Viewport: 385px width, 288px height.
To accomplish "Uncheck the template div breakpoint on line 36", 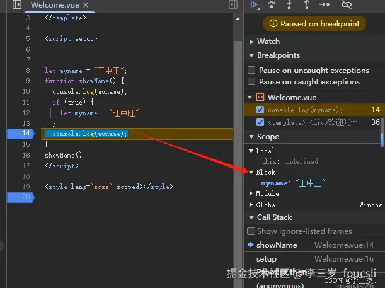I will pyautogui.click(x=260, y=122).
